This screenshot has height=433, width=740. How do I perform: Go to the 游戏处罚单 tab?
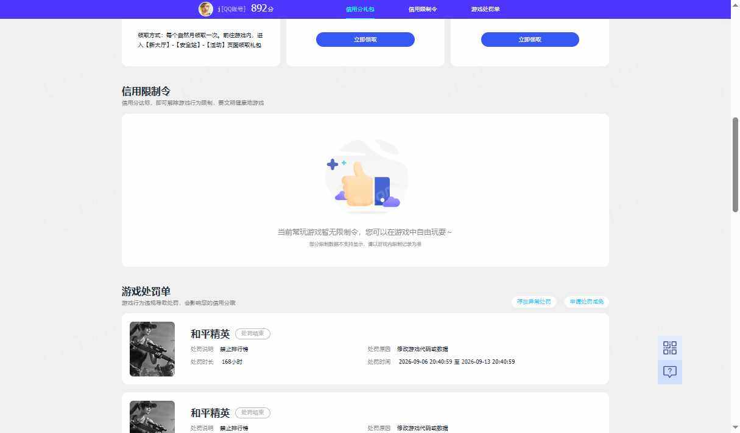pos(485,9)
